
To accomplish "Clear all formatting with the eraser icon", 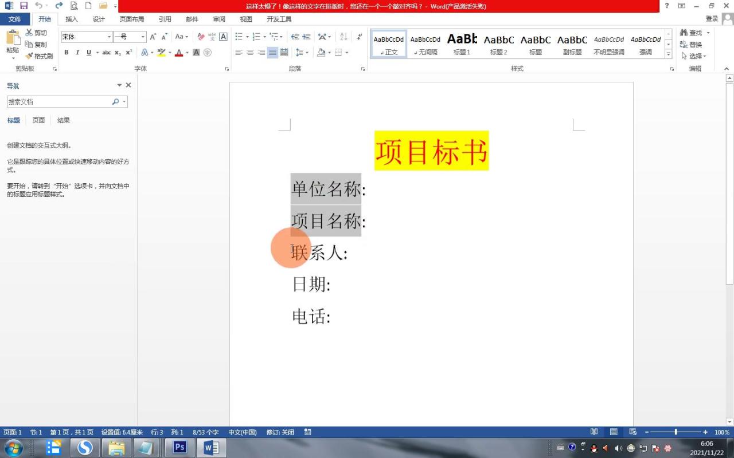I will coord(201,36).
